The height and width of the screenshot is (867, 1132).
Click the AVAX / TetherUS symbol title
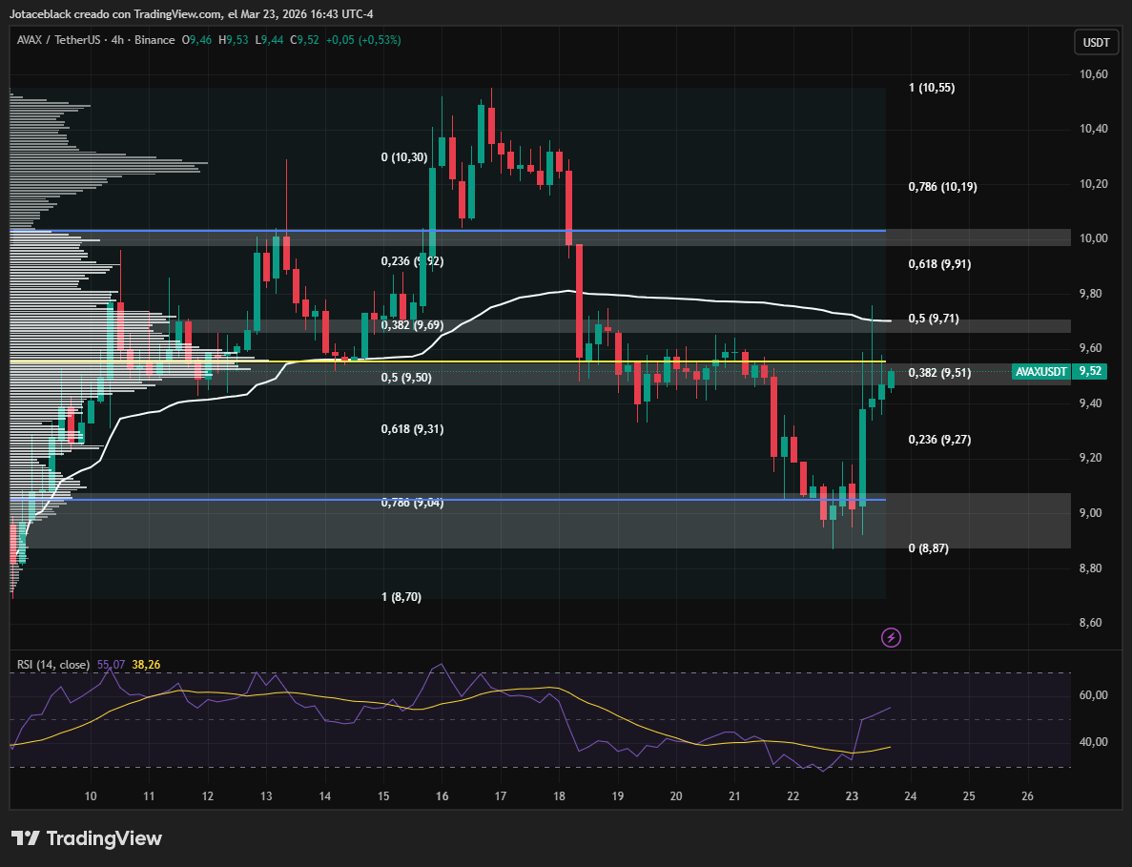57,40
